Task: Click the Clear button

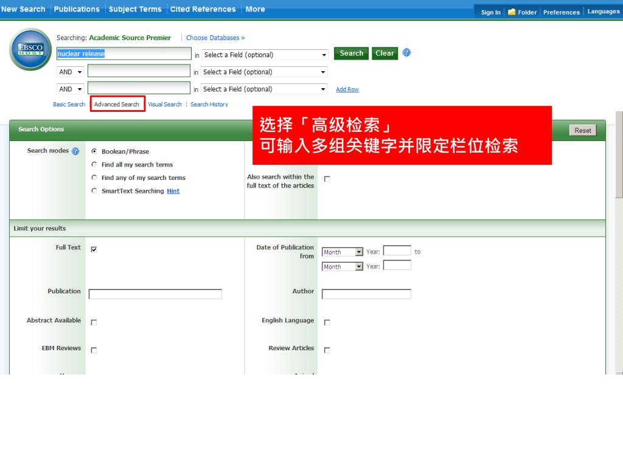Action: click(385, 54)
